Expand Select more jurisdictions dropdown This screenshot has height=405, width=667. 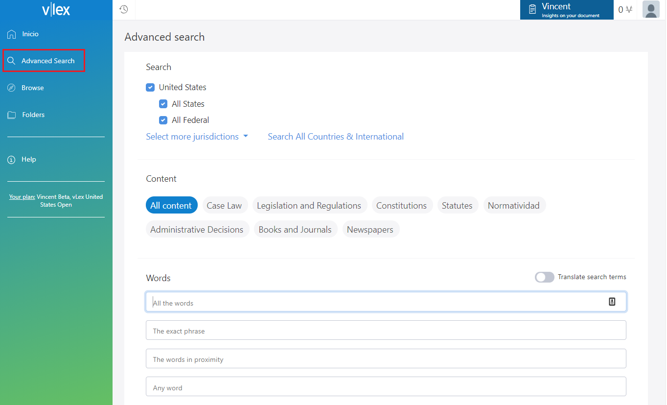coord(197,137)
